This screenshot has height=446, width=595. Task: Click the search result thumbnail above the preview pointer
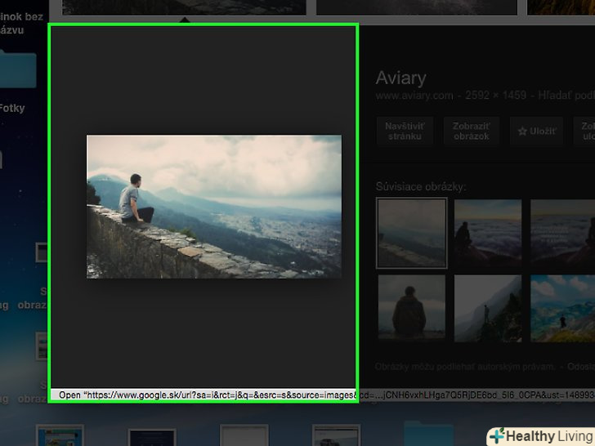[x=184, y=7]
